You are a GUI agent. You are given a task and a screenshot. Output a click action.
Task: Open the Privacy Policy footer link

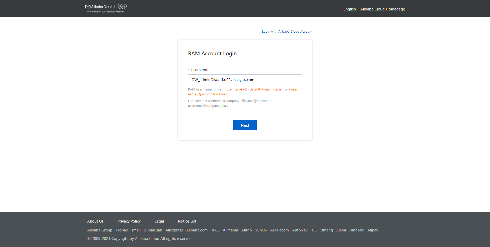129,221
